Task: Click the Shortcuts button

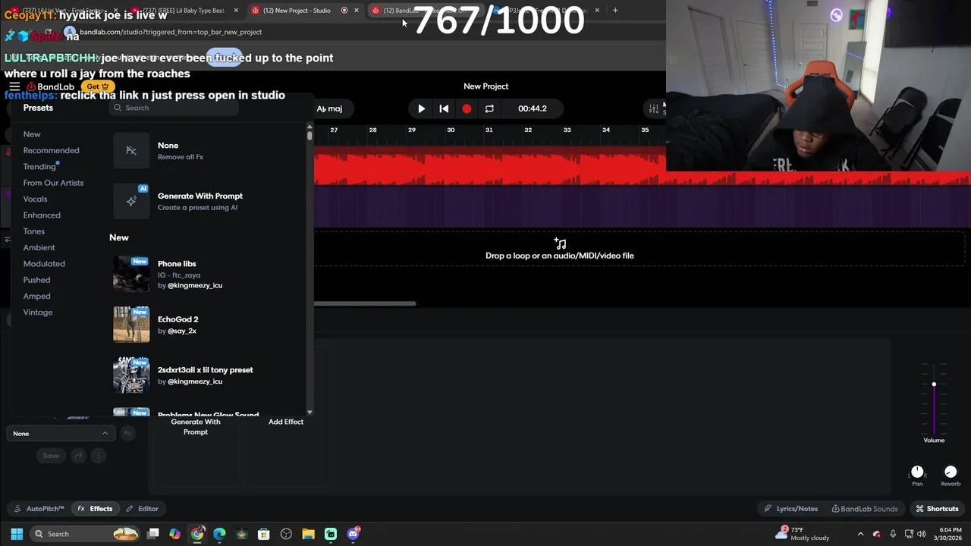Action: [x=937, y=509]
